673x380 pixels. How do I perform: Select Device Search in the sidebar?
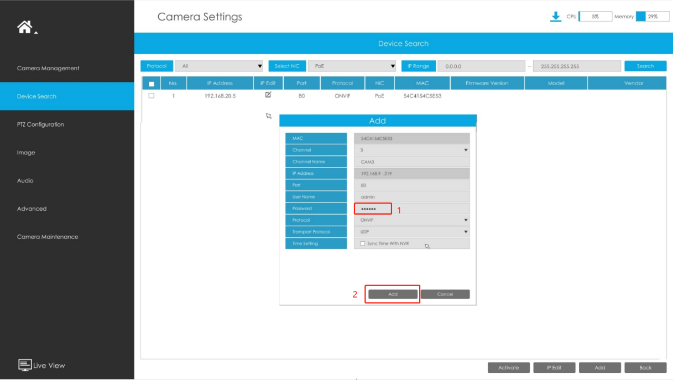(x=67, y=96)
